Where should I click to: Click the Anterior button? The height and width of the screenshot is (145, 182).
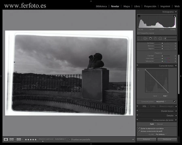coord(146,139)
